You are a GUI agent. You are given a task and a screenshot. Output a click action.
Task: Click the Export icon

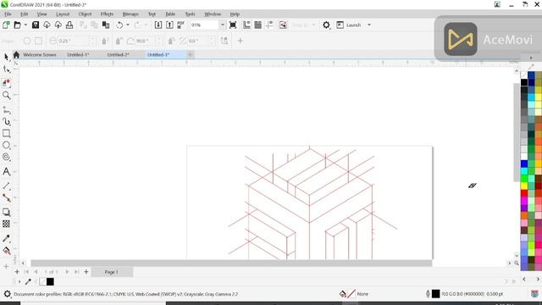tap(169, 25)
